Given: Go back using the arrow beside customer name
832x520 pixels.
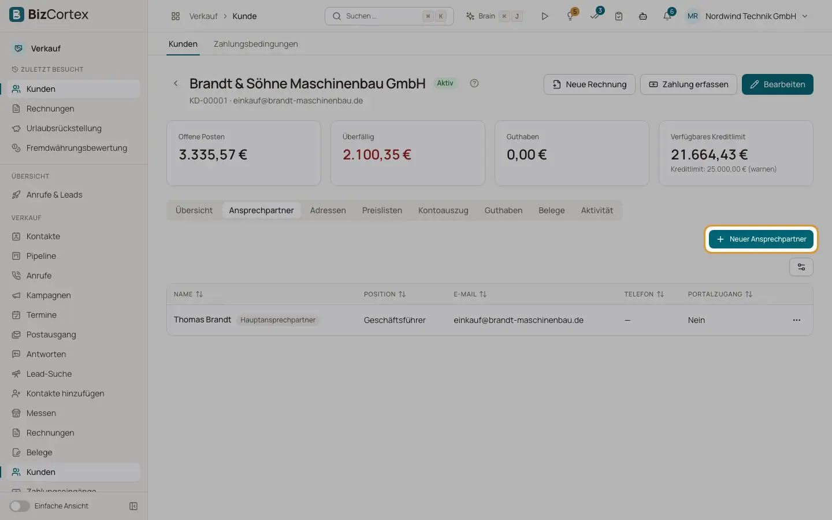Looking at the screenshot, I should click(x=176, y=83).
